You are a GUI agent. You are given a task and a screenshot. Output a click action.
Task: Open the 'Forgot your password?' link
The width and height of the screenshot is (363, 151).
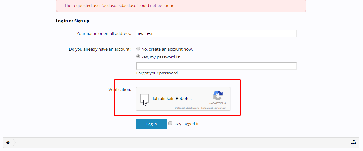(158, 73)
